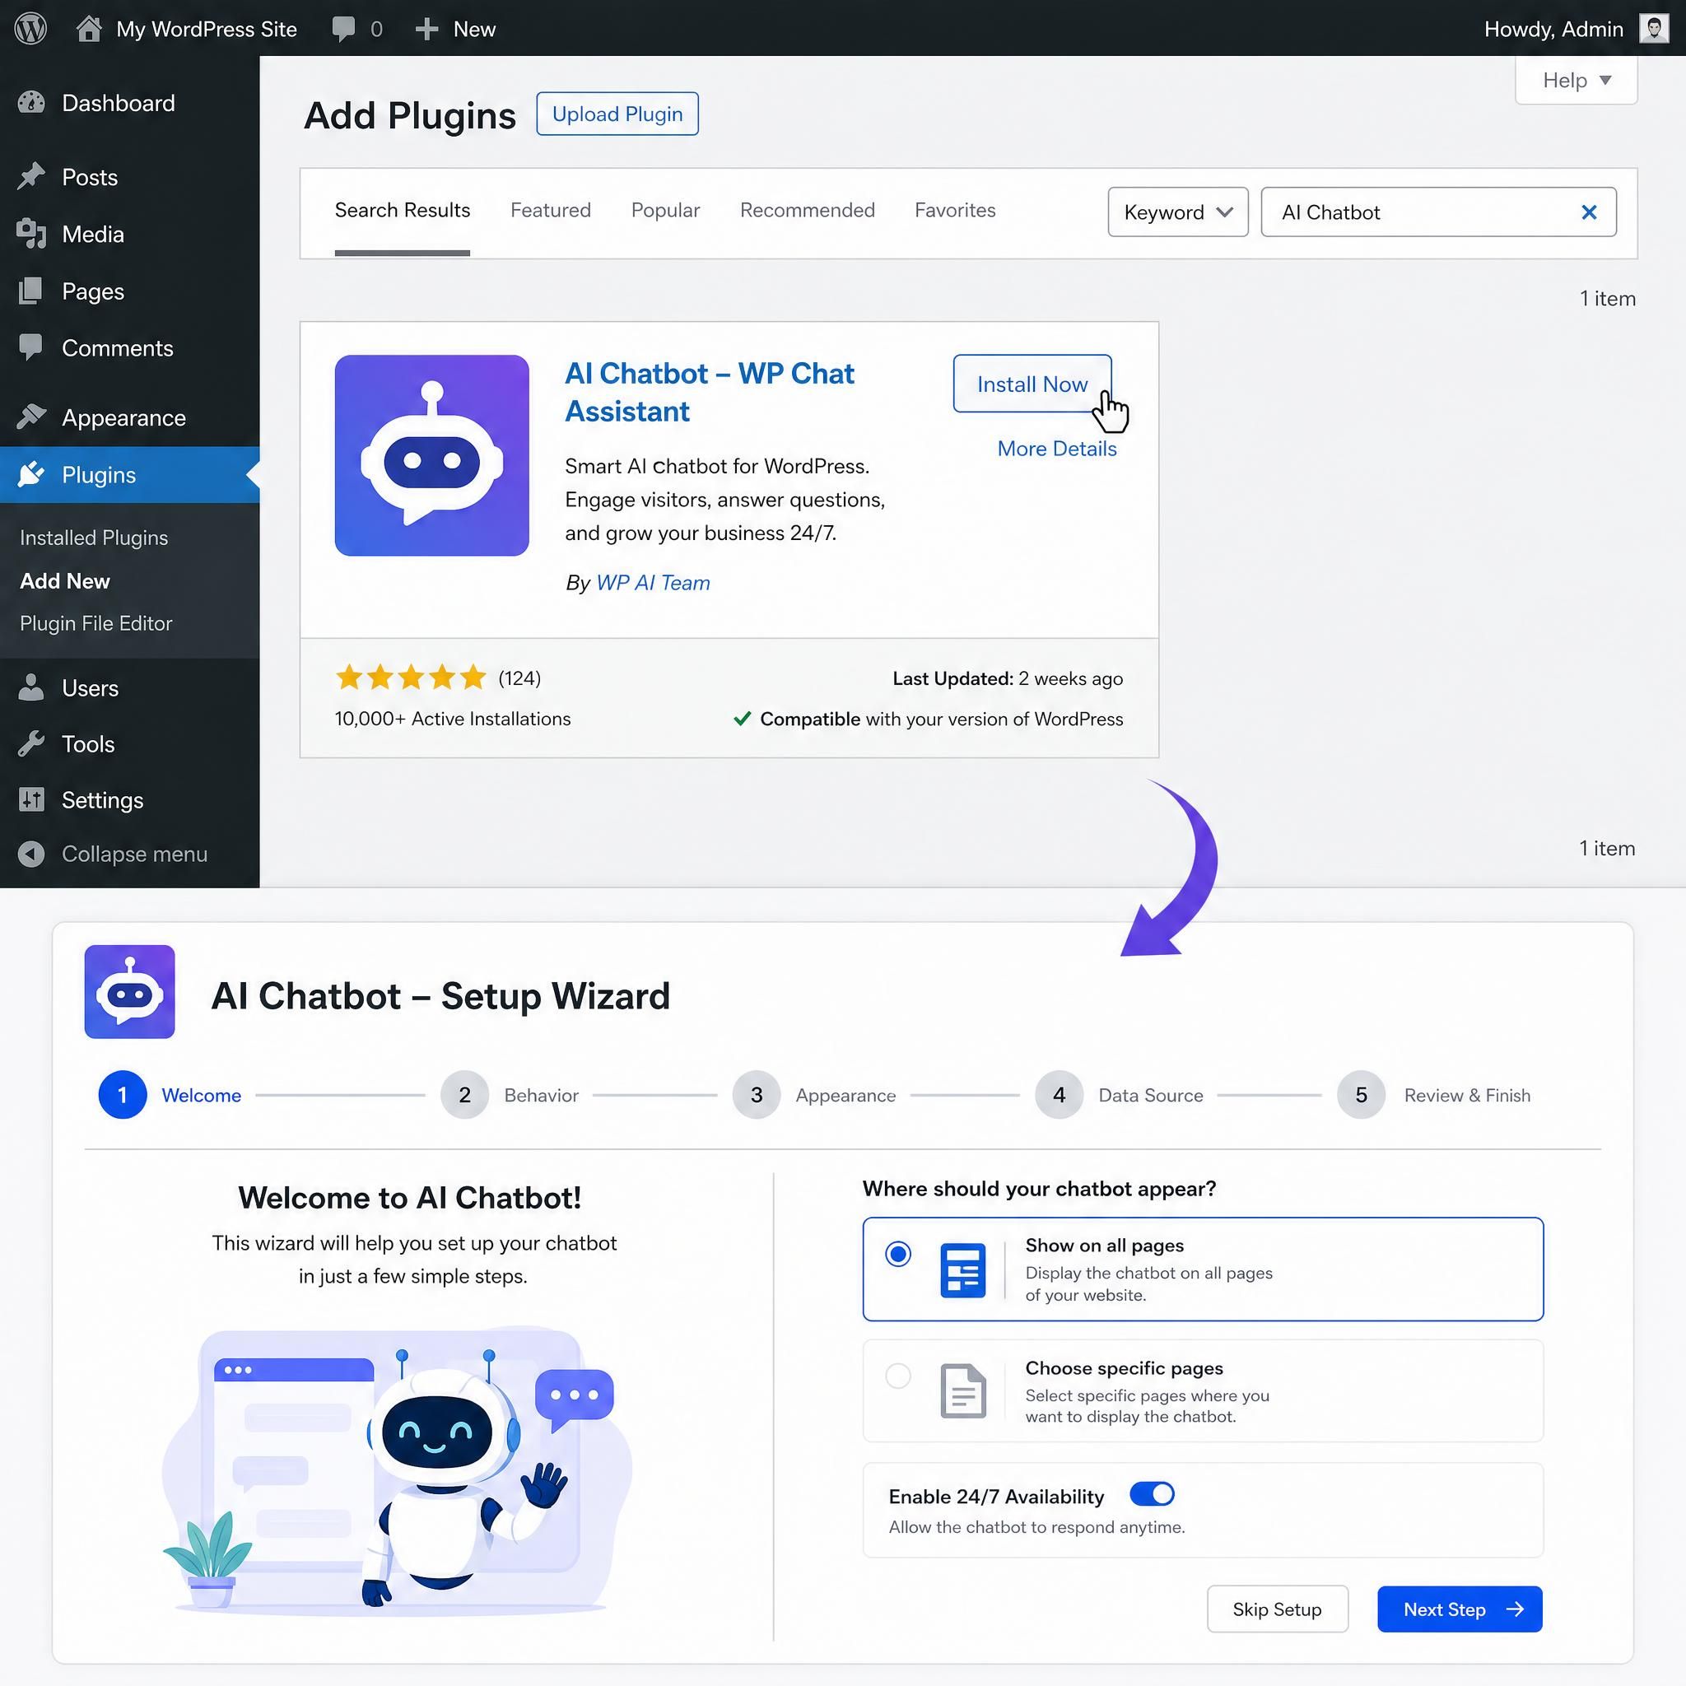Expand the Help dropdown panel
This screenshot has height=1686, width=1686.
[1576, 81]
